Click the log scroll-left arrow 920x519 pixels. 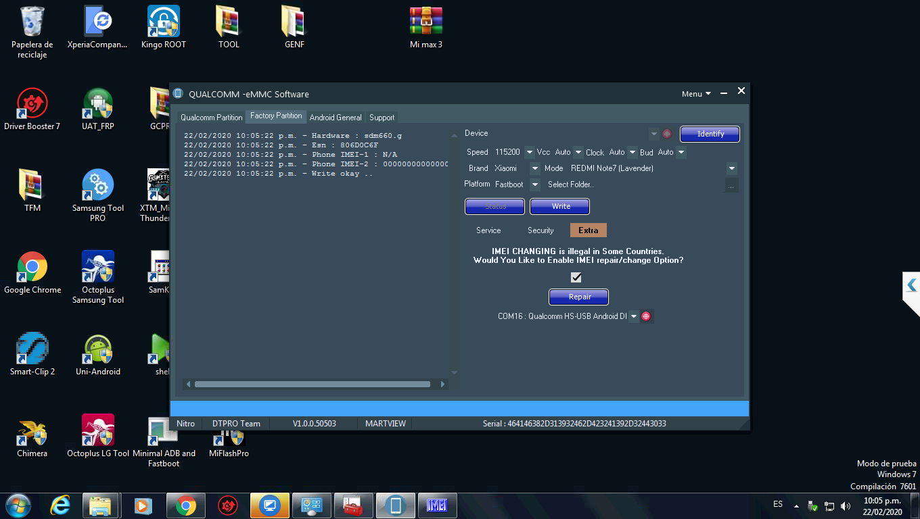point(188,384)
